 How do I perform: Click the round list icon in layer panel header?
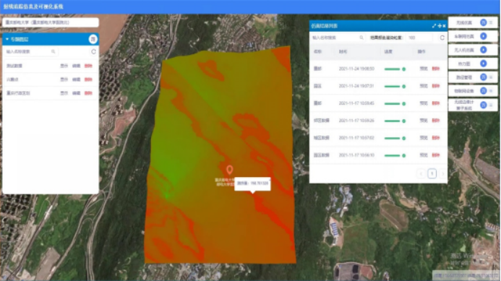[93, 39]
